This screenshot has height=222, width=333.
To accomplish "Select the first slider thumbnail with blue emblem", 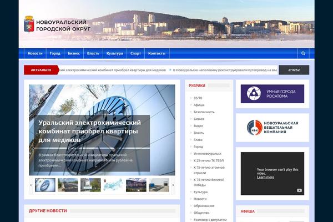I will coord(45,185).
